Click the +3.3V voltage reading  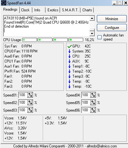(56, 123)
